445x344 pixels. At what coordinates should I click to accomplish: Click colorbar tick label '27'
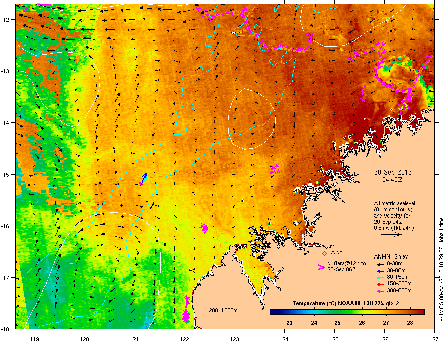(x=386, y=323)
